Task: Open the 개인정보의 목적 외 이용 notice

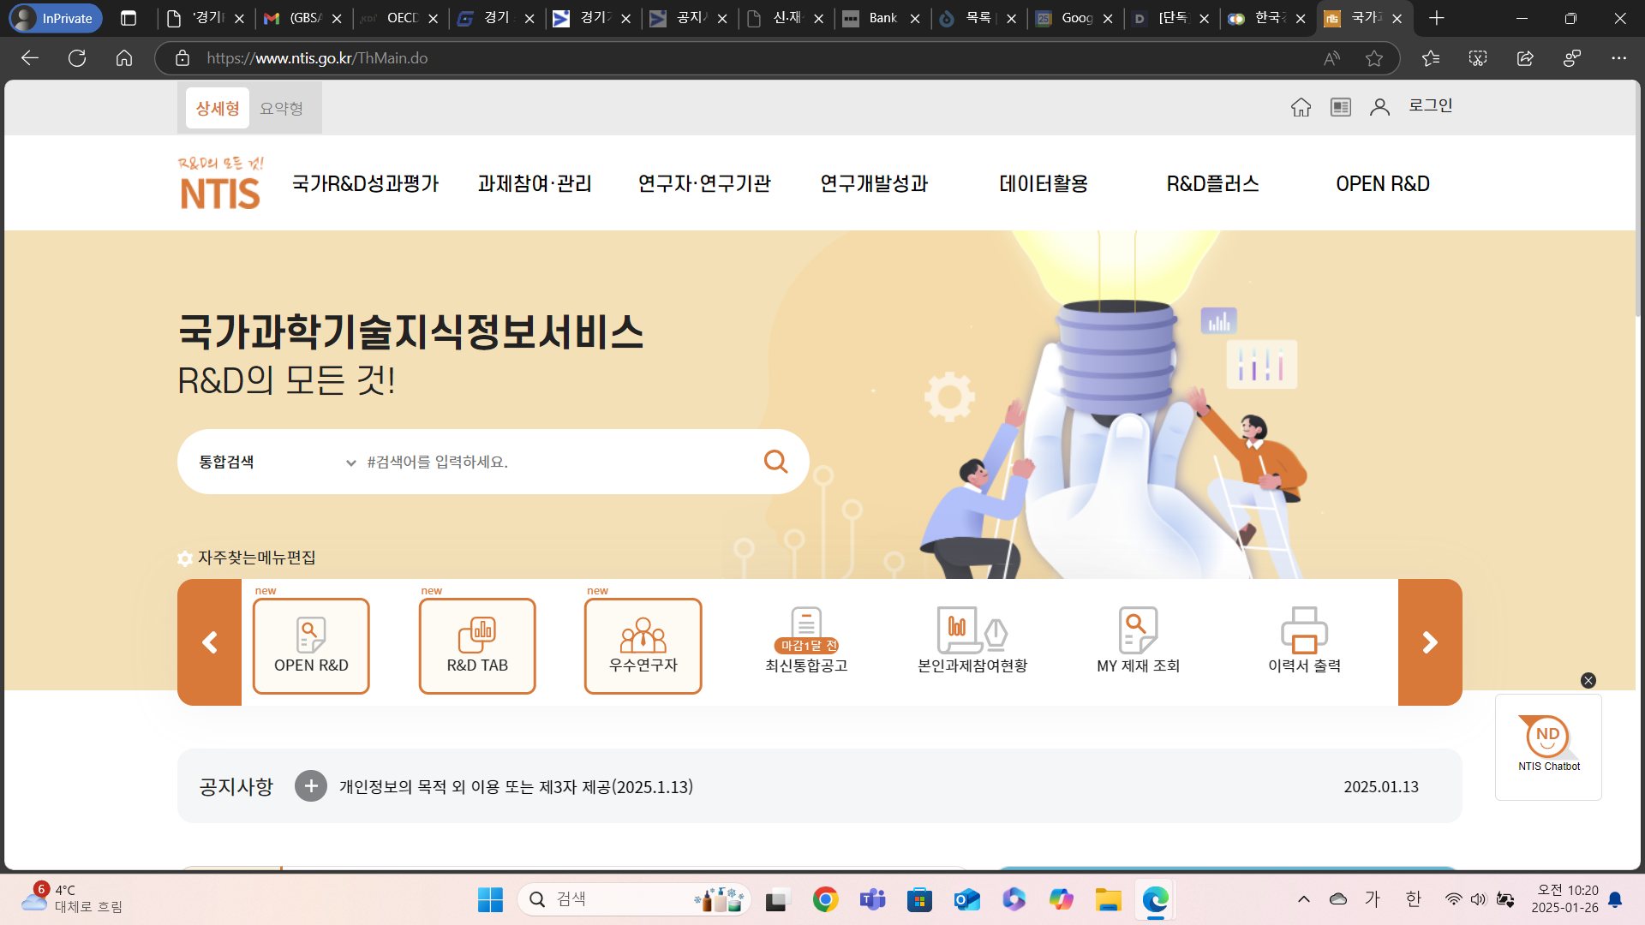Action: coord(516,786)
